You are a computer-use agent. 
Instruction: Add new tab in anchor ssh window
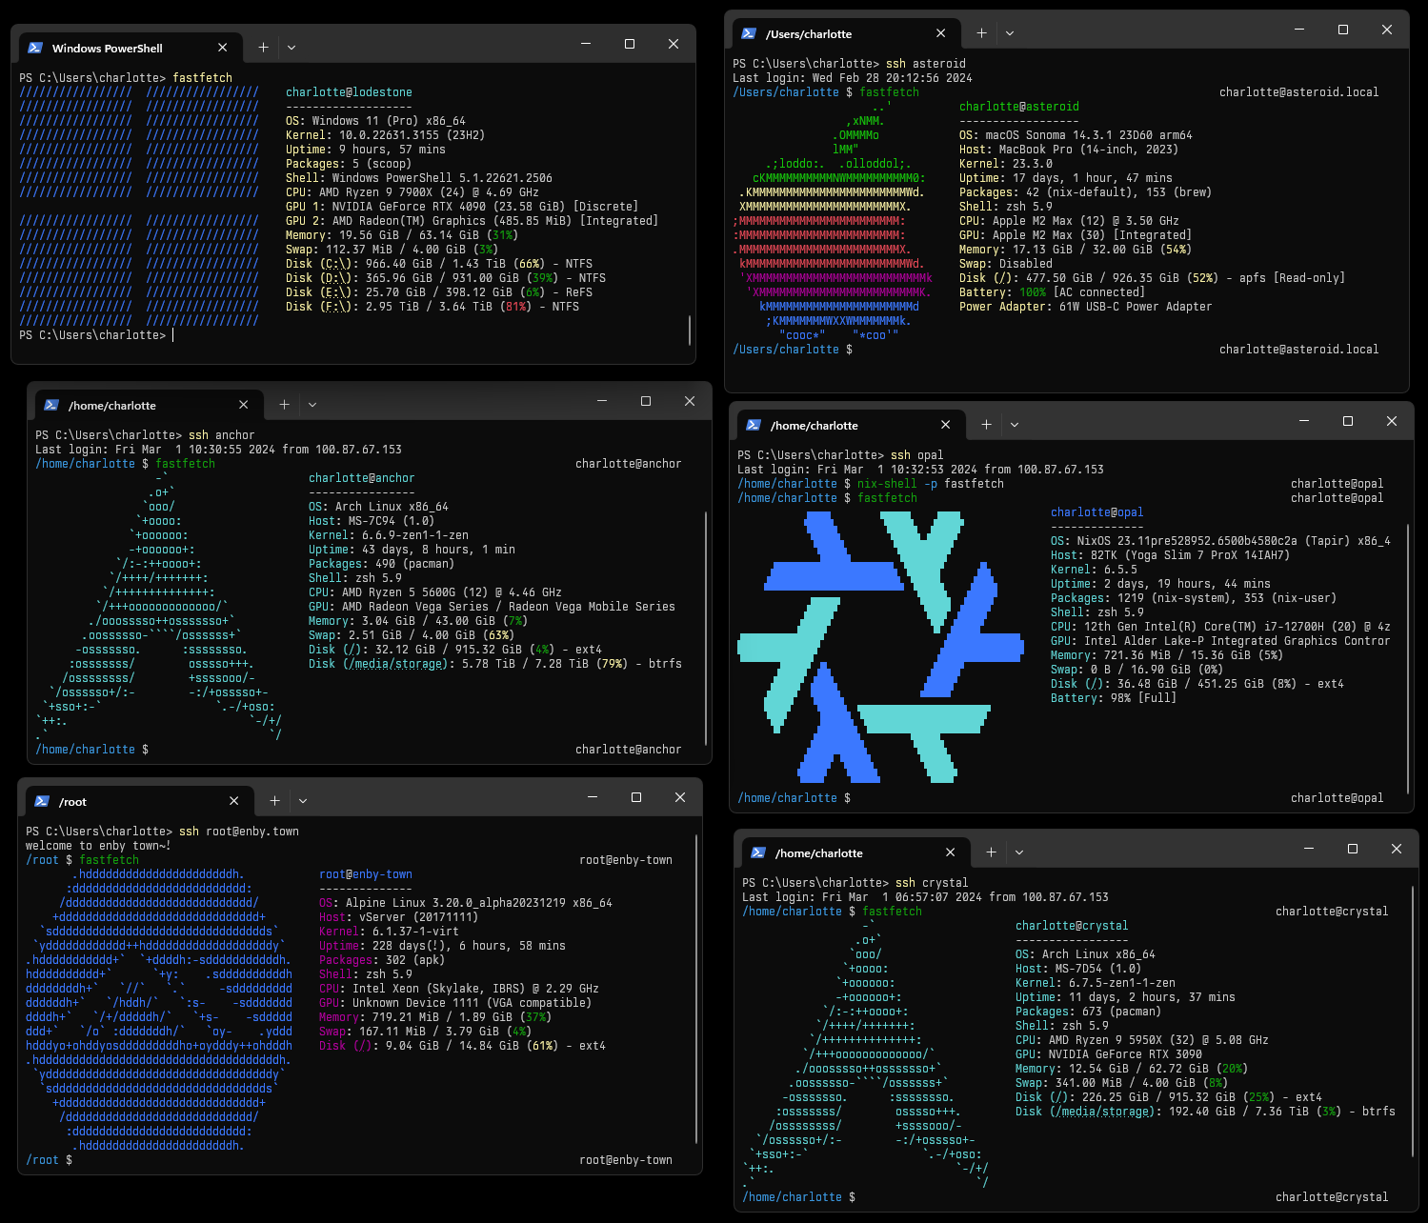pos(285,405)
